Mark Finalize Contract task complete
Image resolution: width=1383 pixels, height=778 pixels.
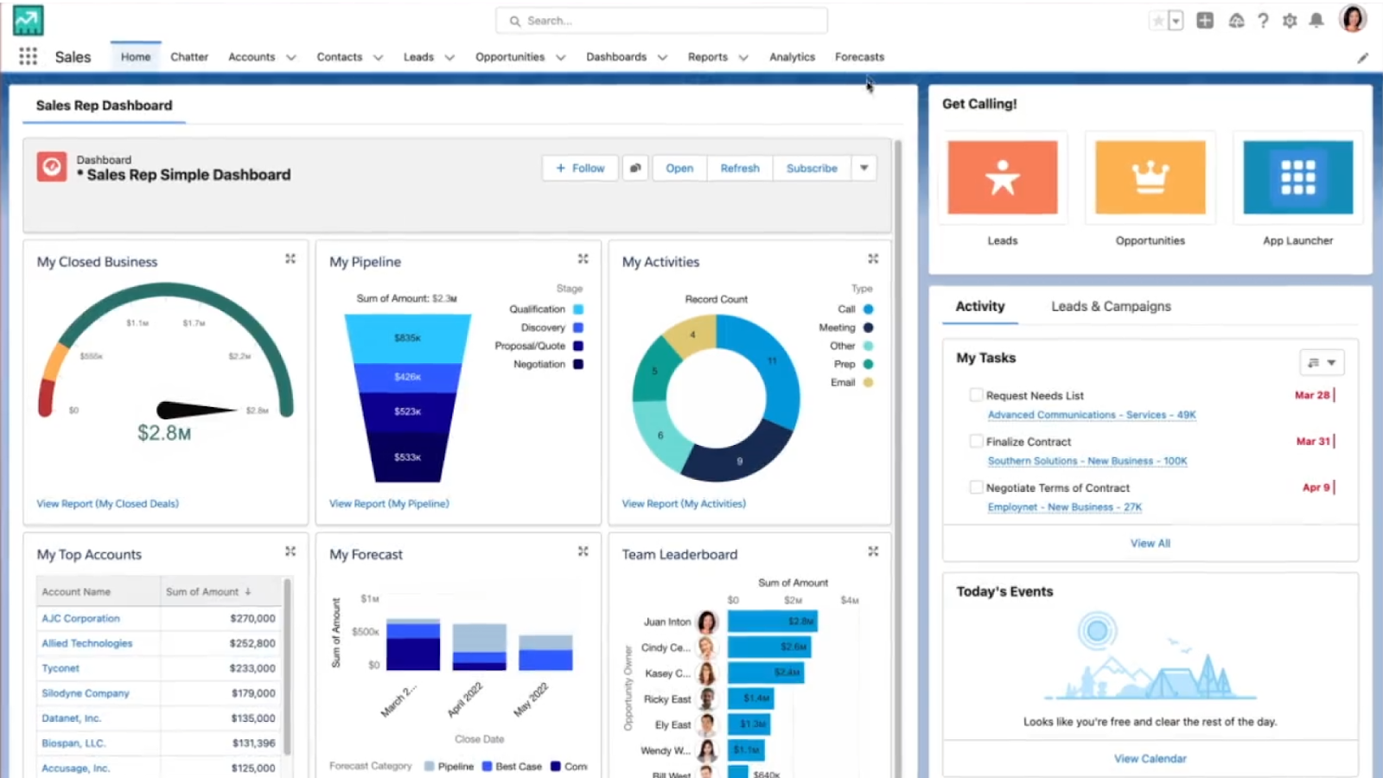click(x=976, y=441)
